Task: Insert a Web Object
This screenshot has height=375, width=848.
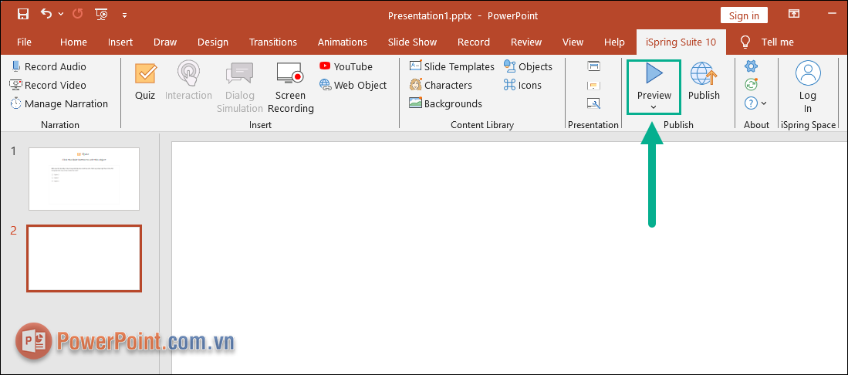Action: (353, 85)
